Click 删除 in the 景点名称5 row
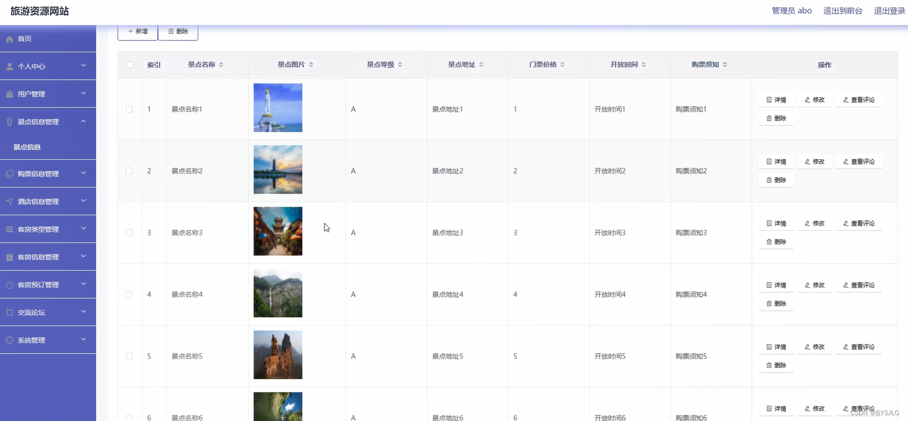Screen dimensions: 908x421 (x=776, y=366)
